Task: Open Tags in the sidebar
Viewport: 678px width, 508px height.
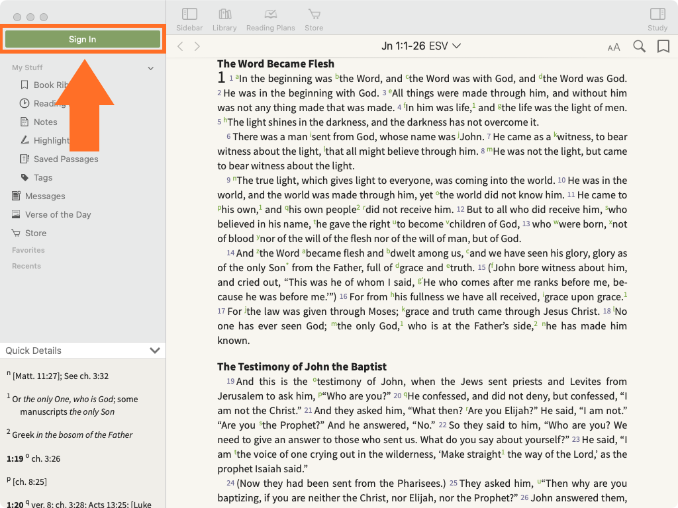Action: coord(43,177)
